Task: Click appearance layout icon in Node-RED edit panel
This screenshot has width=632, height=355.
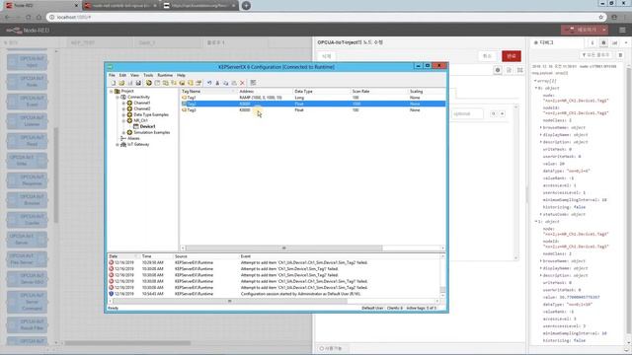Action: 520,70
